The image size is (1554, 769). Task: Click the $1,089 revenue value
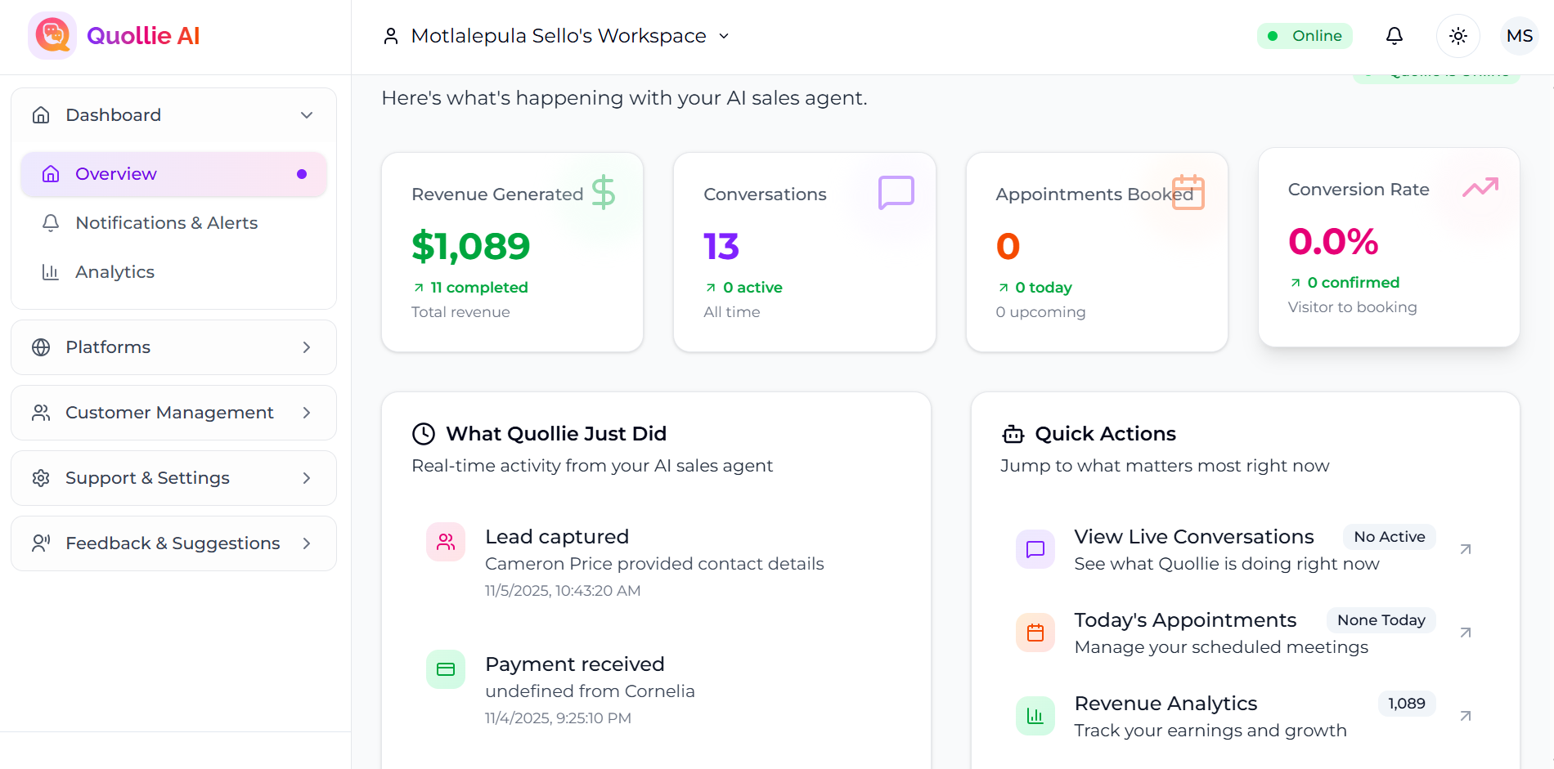pos(471,246)
